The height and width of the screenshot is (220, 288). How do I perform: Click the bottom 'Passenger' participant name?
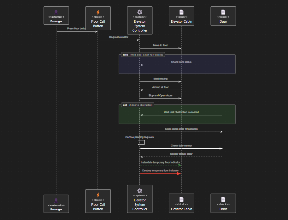[x=56, y=209]
